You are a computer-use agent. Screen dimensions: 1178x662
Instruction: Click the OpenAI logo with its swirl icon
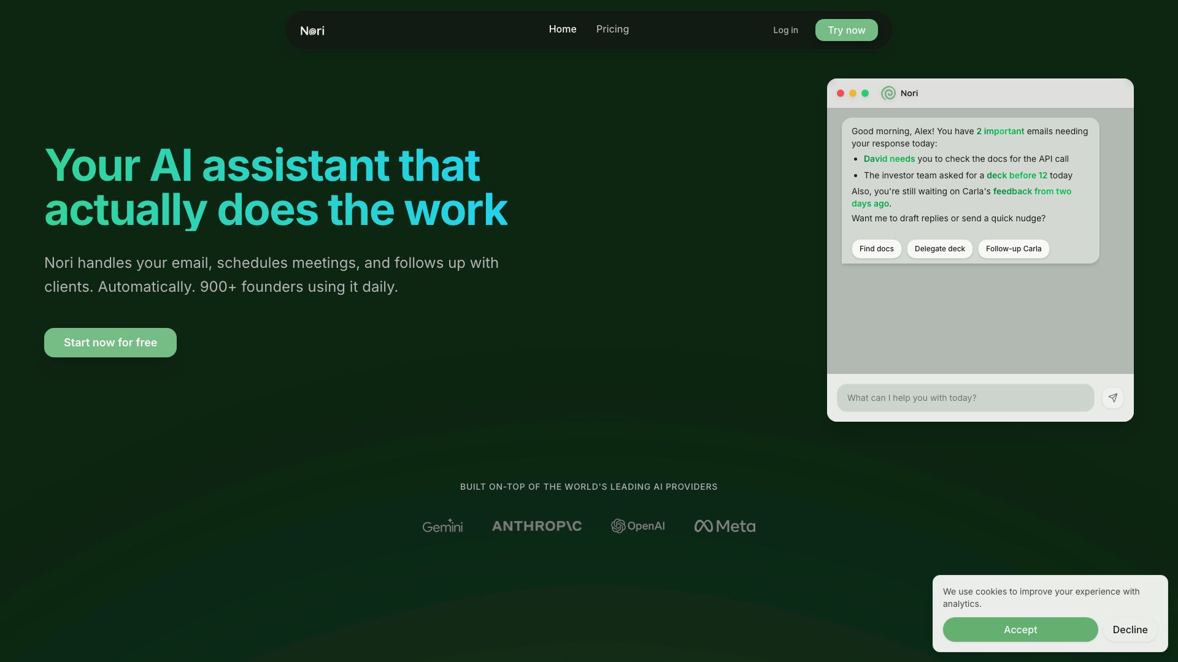[x=638, y=525]
